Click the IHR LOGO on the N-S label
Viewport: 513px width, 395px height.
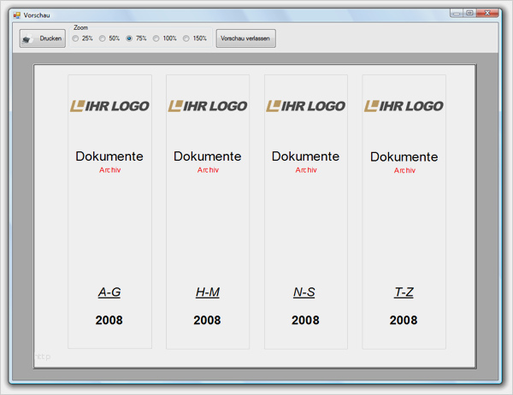[305, 106]
